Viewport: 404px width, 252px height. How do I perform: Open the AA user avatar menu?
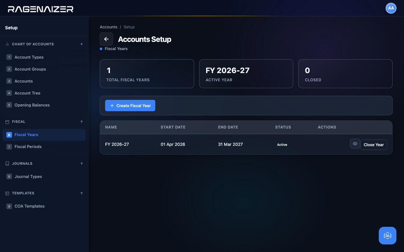pos(391,8)
